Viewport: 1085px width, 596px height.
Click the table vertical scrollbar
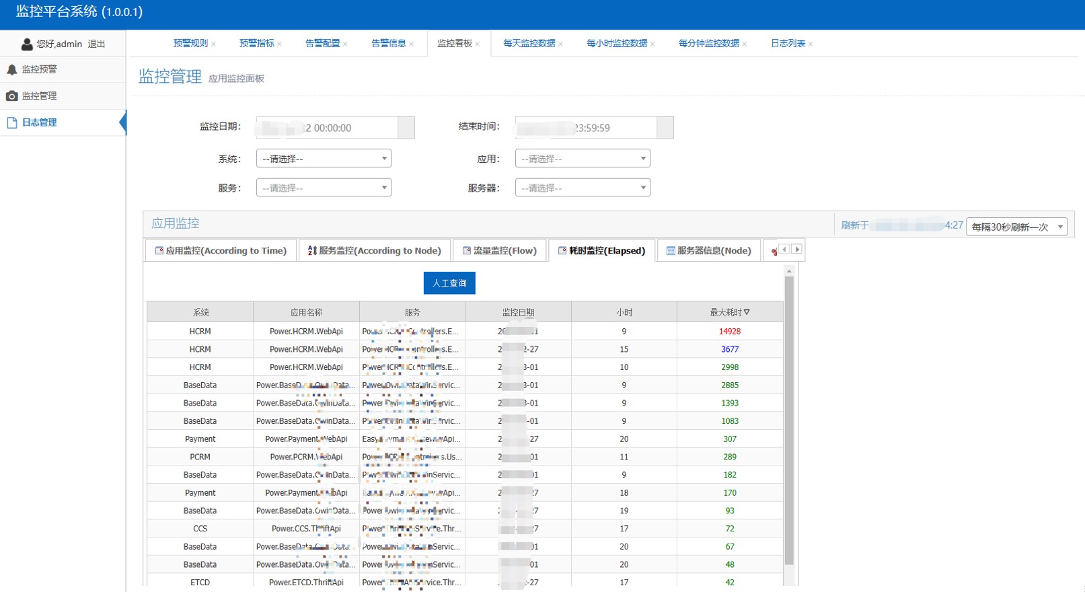pyautogui.click(x=789, y=417)
